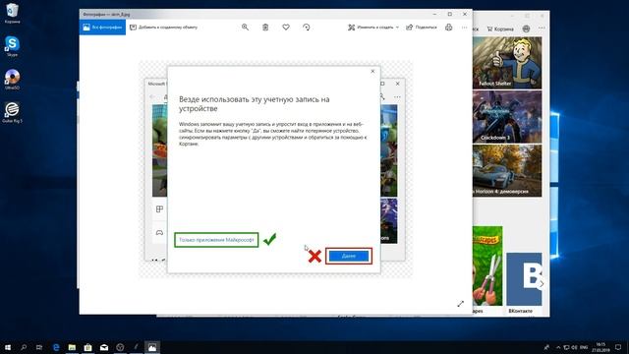Launch Edge browser from taskbar
629x354 pixels.
point(56,347)
